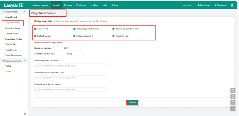Click the refresh floating button

pos(233,103)
